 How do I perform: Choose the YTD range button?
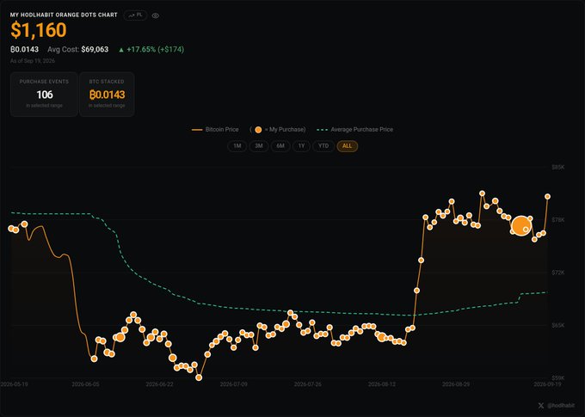click(x=323, y=146)
